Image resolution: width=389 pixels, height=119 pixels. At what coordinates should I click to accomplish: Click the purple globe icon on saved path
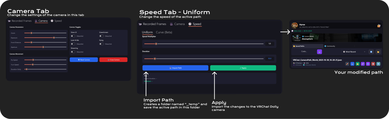click(x=368, y=64)
